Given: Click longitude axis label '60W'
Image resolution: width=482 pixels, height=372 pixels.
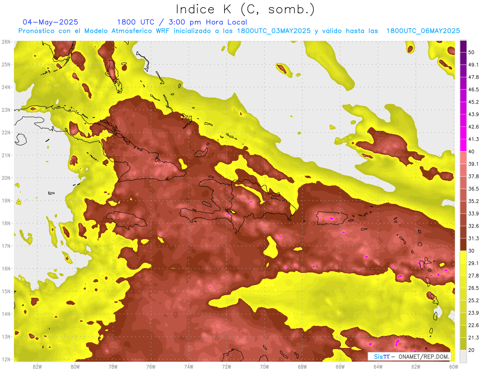Looking at the screenshot, I should 453,366.
